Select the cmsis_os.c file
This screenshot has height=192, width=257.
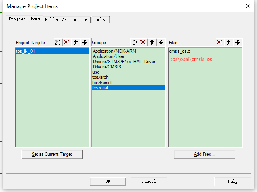point(205,51)
